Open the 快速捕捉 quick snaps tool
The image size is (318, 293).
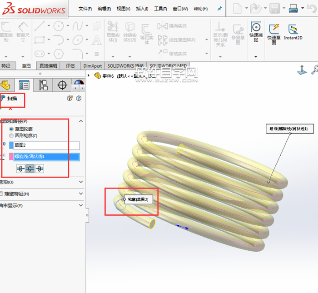(x=256, y=32)
